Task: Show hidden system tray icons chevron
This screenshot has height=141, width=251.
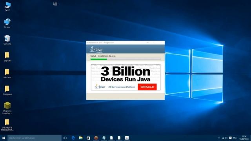Action: pos(219,138)
